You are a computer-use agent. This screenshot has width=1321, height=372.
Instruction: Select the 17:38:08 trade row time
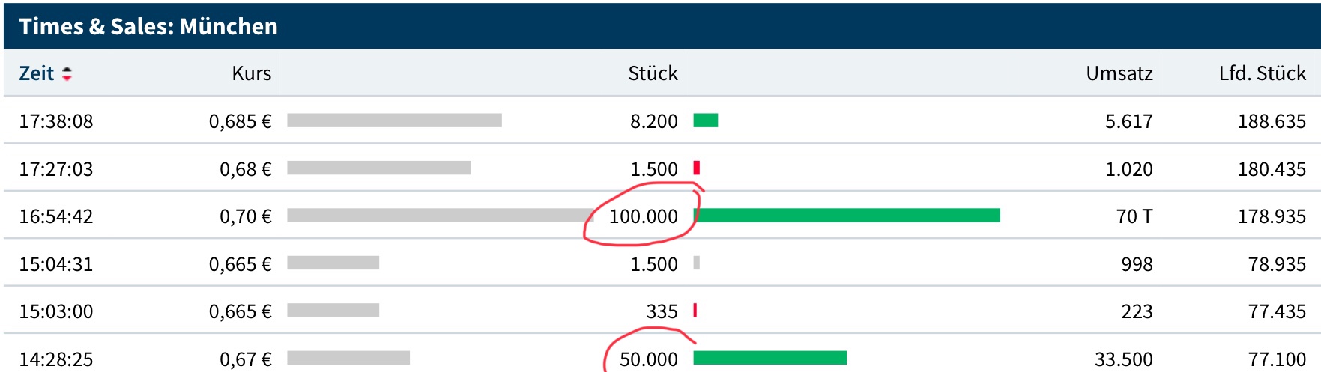pos(56,121)
